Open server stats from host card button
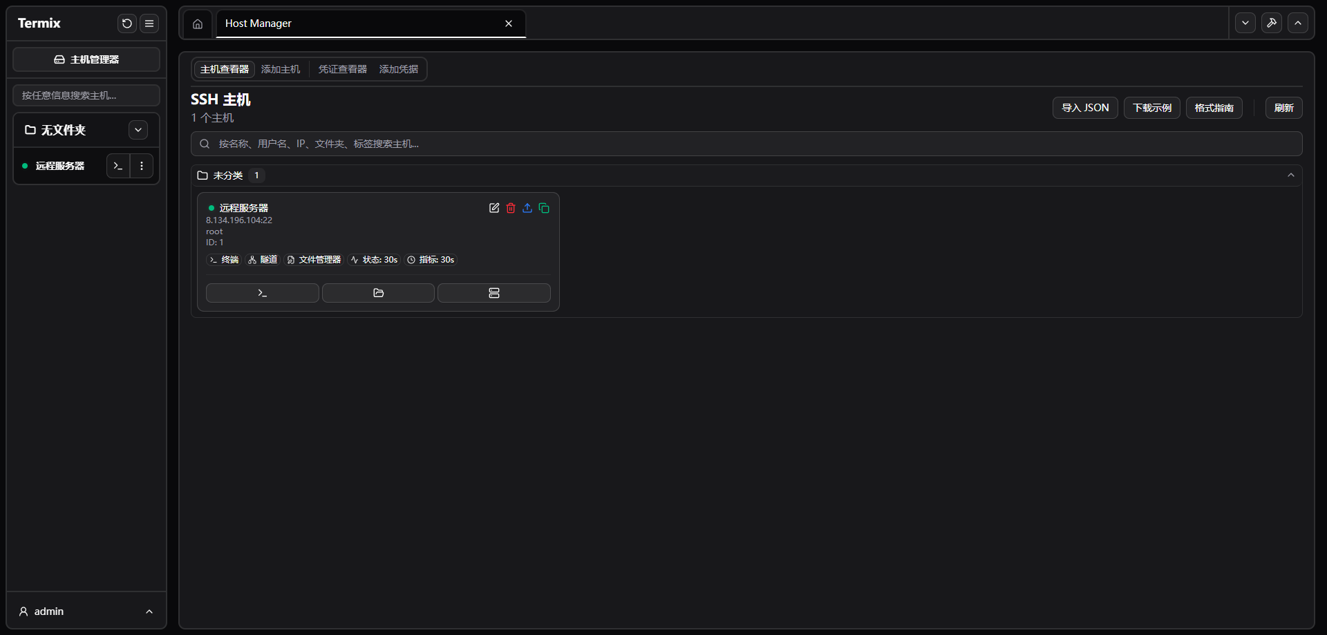Image resolution: width=1327 pixels, height=635 pixels. (493, 293)
